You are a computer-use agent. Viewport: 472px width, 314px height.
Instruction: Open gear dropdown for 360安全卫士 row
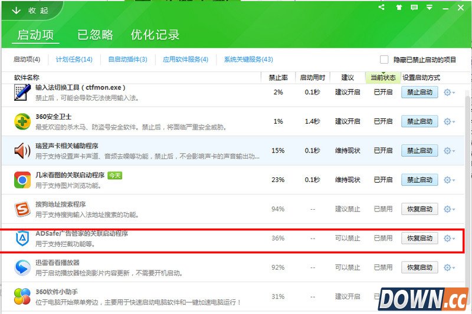tap(449, 121)
